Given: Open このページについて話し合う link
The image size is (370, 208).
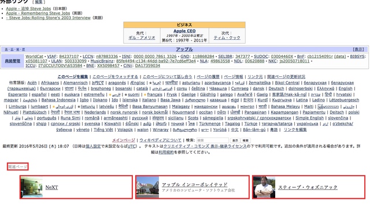Looking at the screenshot, I should click(167, 77).
